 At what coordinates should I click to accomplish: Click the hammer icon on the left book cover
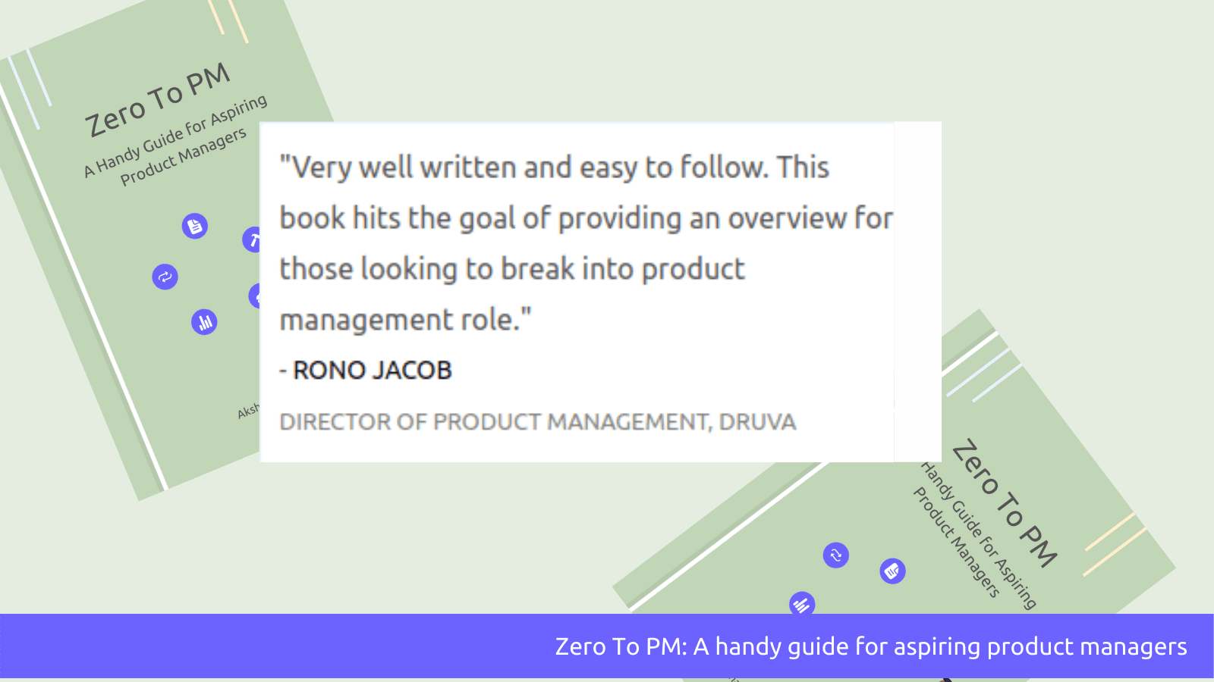click(253, 240)
